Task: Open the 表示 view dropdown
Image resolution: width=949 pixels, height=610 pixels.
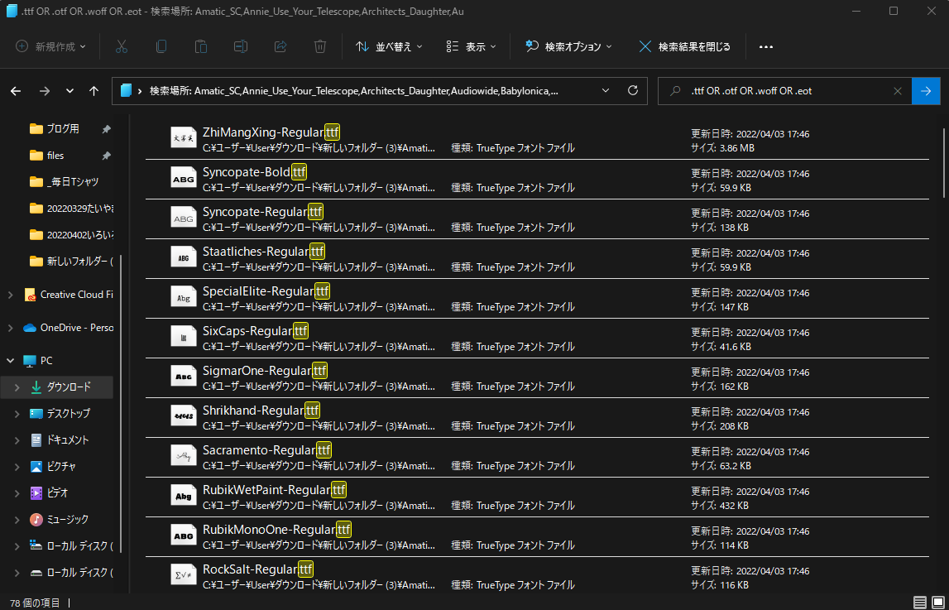Action: [x=471, y=46]
